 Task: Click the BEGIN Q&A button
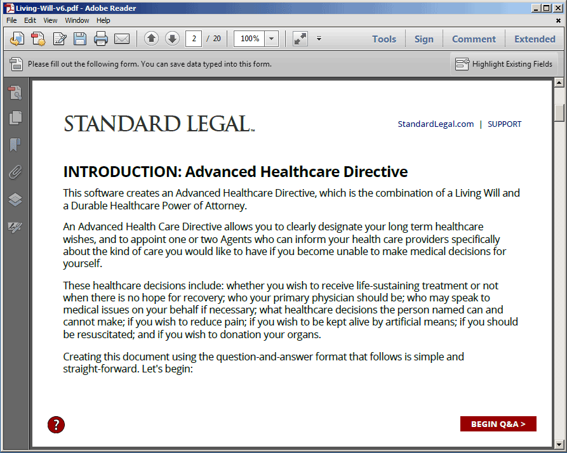pyautogui.click(x=498, y=424)
